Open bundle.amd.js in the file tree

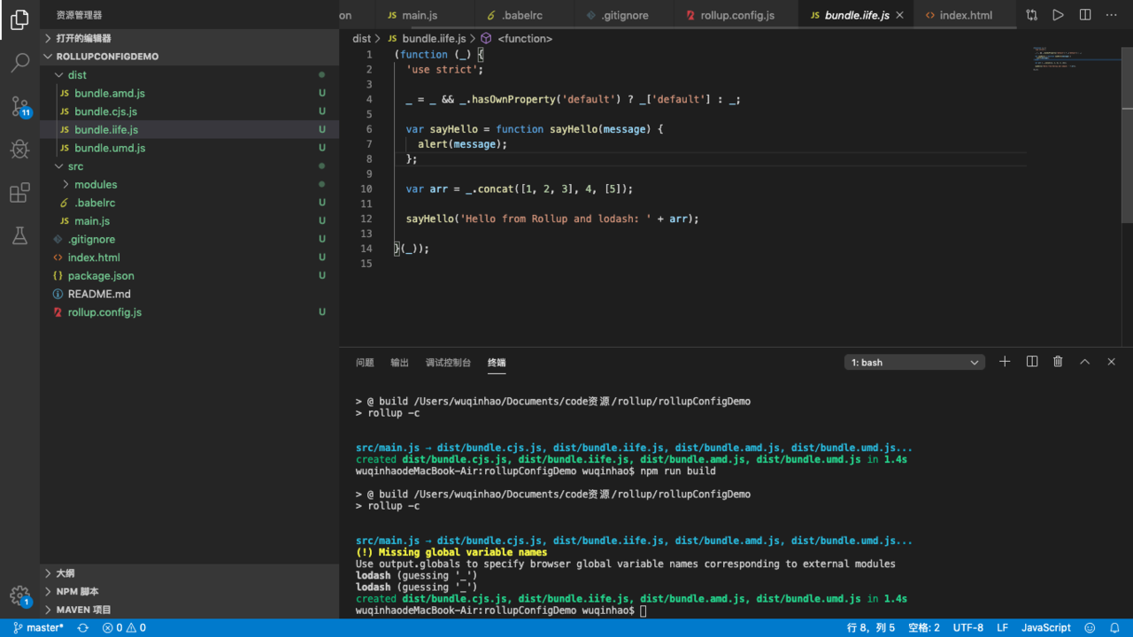tap(189, 93)
